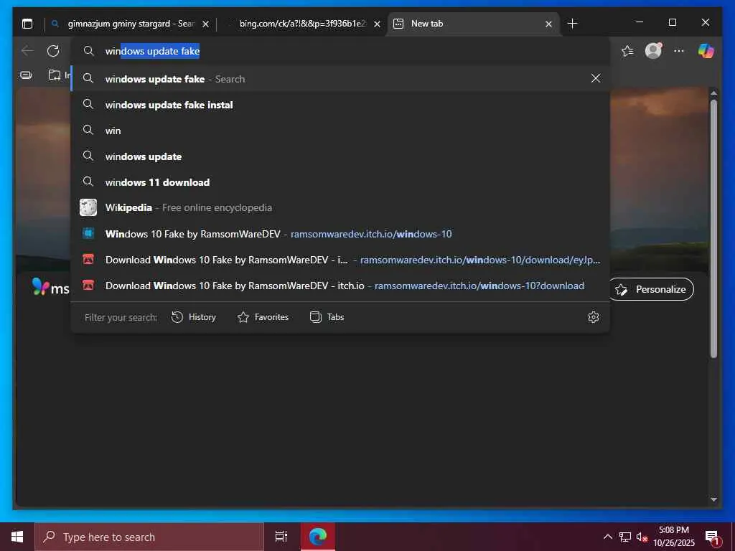
Task: Filter search by Favorites
Action: (263, 317)
